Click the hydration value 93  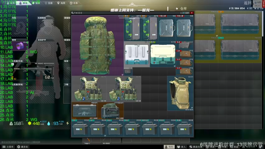pyautogui.click(x=56, y=124)
